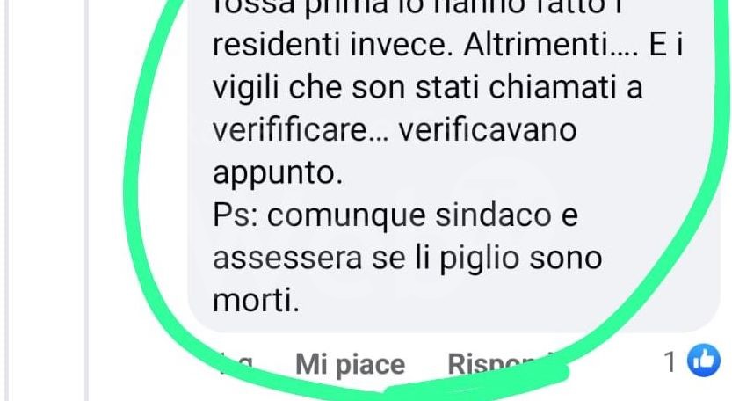Open the comment timestamp link
The width and height of the screenshot is (732, 401).
pyautogui.click(x=236, y=362)
